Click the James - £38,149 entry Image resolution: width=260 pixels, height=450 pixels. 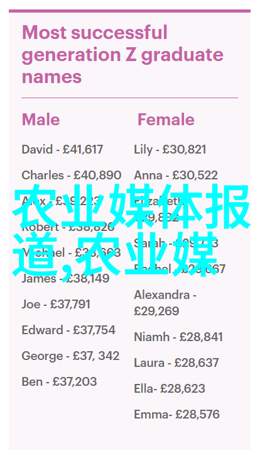click(x=65, y=278)
